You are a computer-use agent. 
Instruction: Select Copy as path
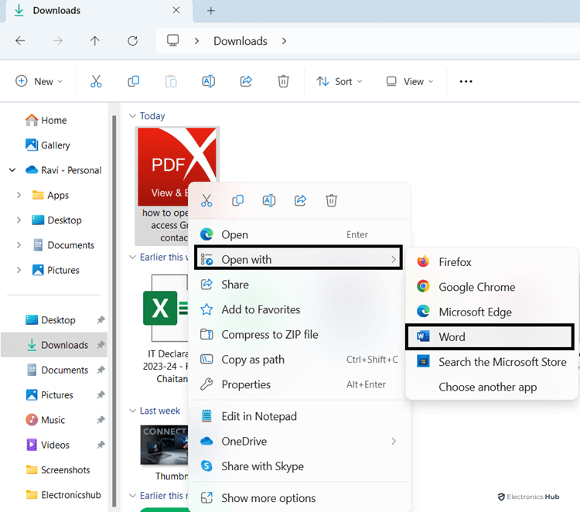(299, 359)
